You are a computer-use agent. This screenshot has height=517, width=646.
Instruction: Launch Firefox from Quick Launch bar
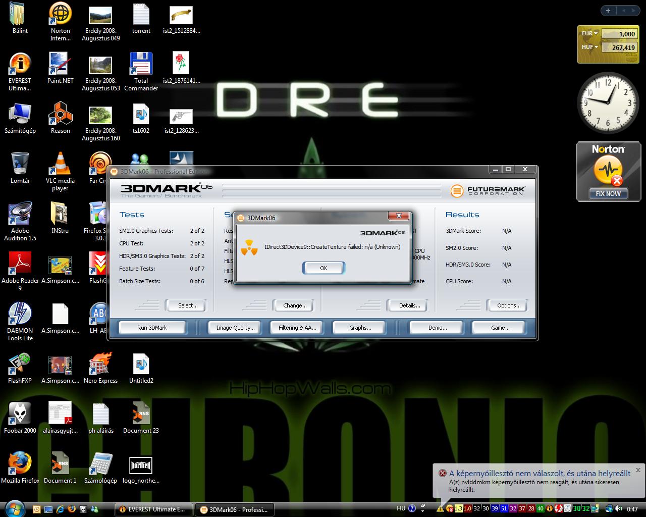point(72,509)
